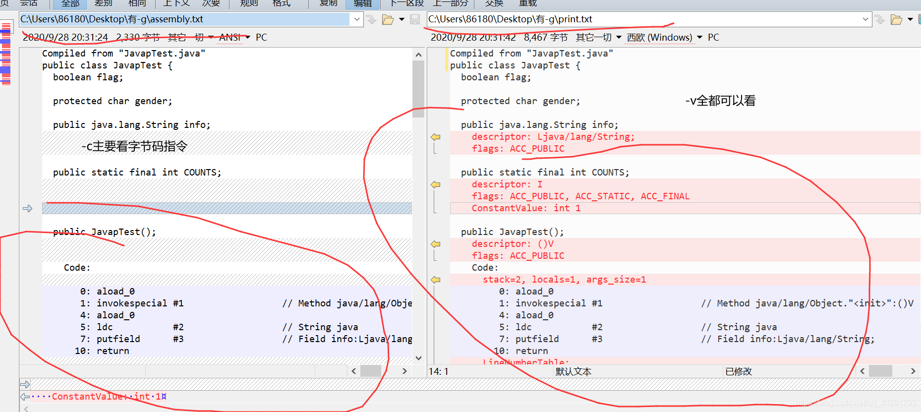Click the 格式 (Format) toolbar button

(282, 3)
